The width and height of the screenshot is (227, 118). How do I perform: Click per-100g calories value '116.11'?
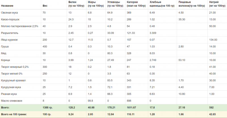point(131,114)
